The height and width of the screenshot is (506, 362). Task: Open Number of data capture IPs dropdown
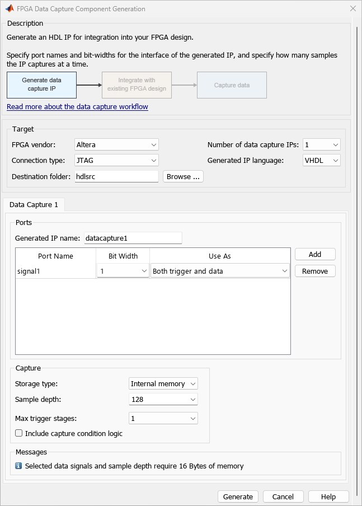point(321,145)
